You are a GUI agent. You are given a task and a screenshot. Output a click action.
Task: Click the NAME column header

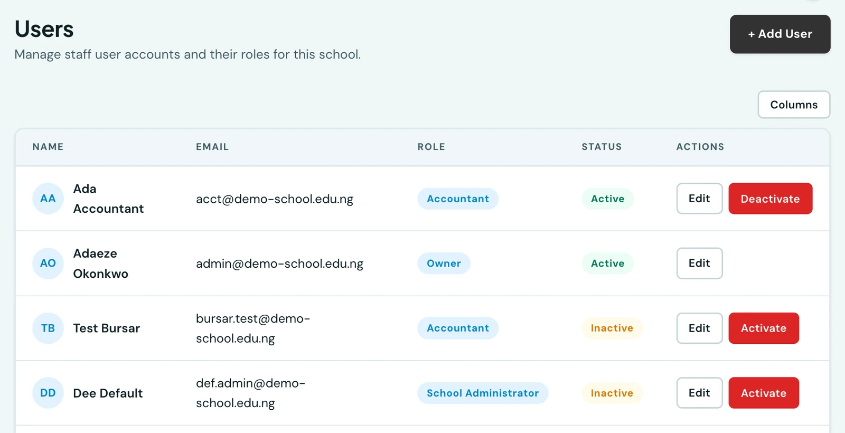tap(48, 147)
